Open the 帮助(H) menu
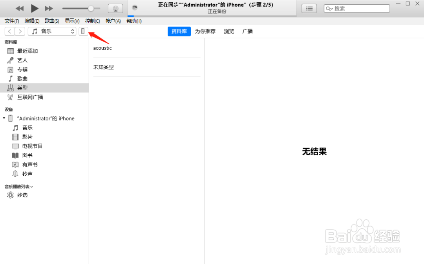The image size is (424, 264). [x=134, y=21]
